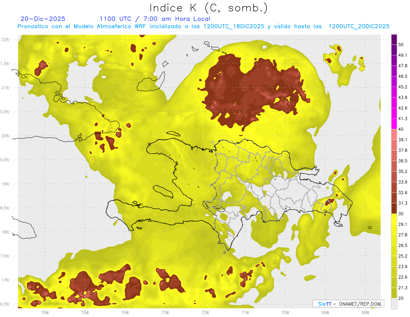This screenshot has width=410, height=317.
Task: Click the legend value 46.5
Action: tap(403, 76)
